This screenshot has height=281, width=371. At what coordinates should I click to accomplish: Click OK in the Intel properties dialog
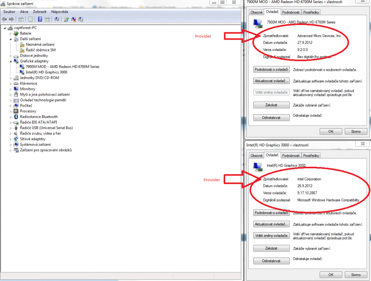click(331, 275)
